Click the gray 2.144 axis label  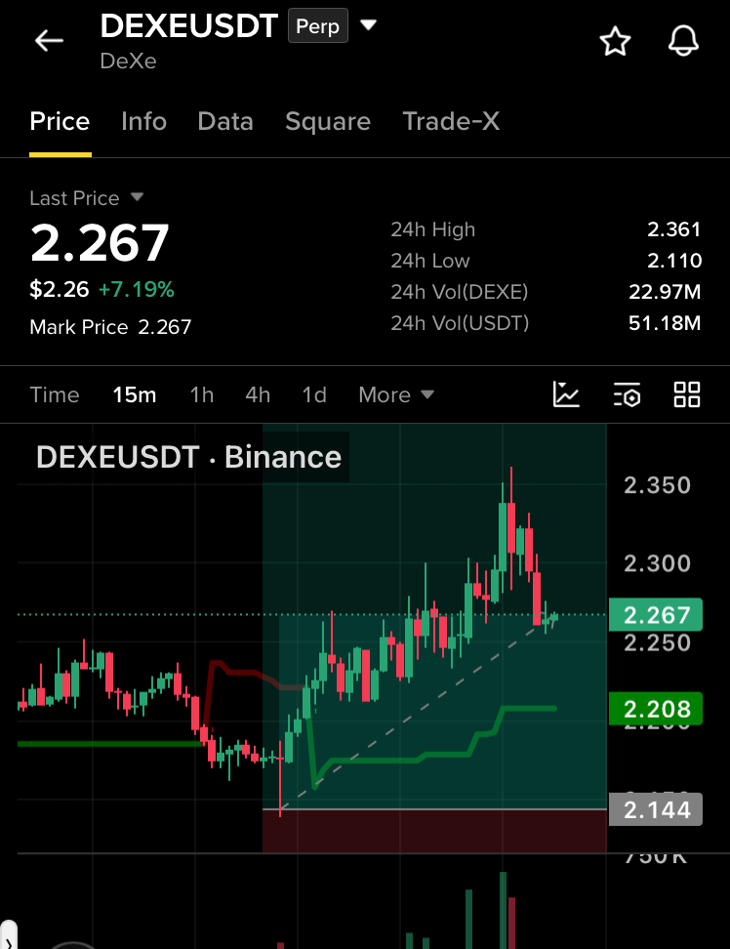pyautogui.click(x=656, y=809)
